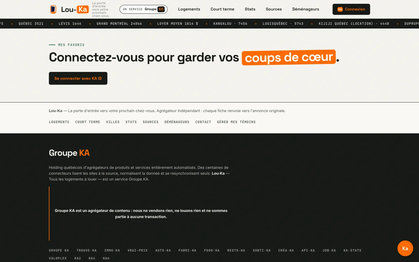Click ticker entry LOGISQUÉBEC · 5743

283,24
